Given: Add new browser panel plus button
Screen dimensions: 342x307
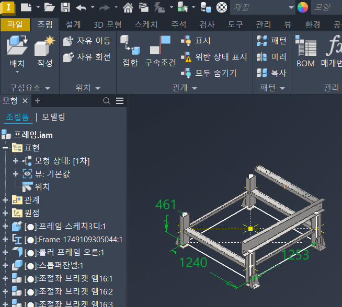Looking at the screenshot, I should pos(38,101).
